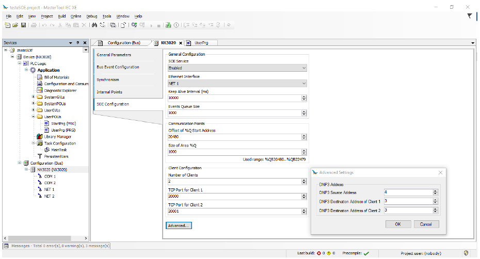480x259 pixels.
Task: Click the clock icon in the toolbar
Action: 177,25
